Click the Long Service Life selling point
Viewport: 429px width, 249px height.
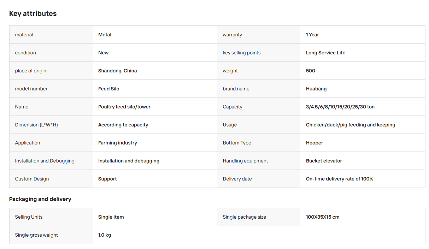(326, 53)
